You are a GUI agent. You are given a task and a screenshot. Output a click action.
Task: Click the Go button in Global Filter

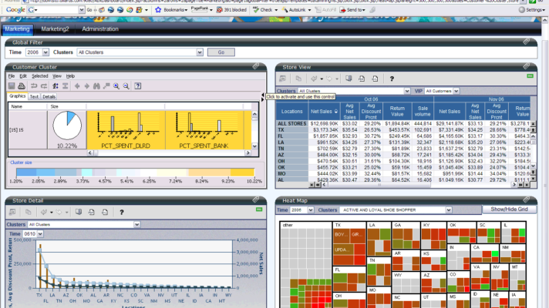pyautogui.click(x=221, y=52)
